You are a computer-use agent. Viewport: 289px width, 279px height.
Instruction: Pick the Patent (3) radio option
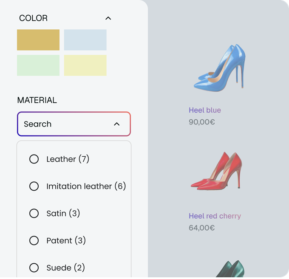[x=34, y=241]
